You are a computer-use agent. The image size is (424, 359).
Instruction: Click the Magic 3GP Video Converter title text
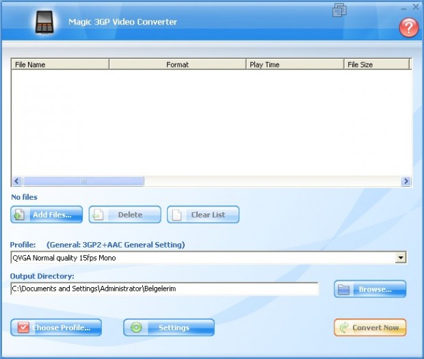(x=122, y=22)
